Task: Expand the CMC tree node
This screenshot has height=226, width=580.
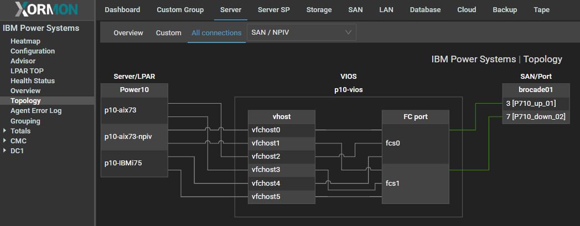Action: [5, 141]
